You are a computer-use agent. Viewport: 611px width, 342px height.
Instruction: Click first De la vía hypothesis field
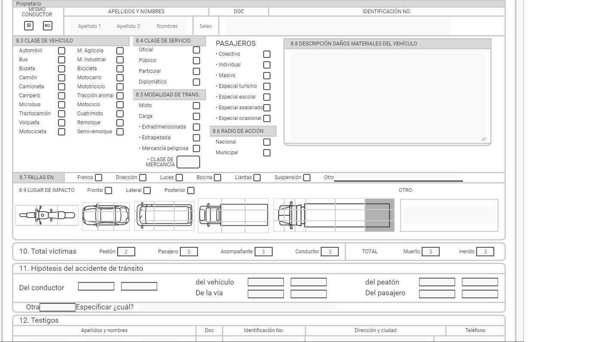tap(266, 294)
